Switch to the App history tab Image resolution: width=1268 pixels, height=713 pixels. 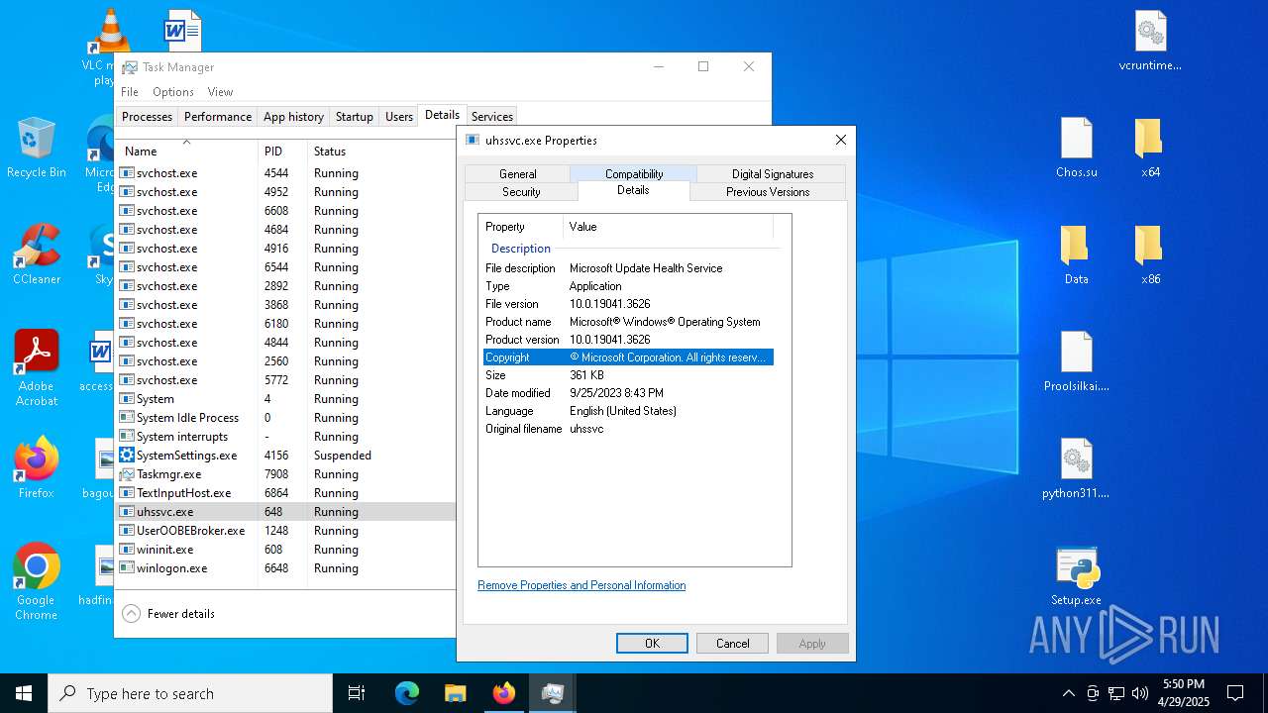tap(293, 117)
